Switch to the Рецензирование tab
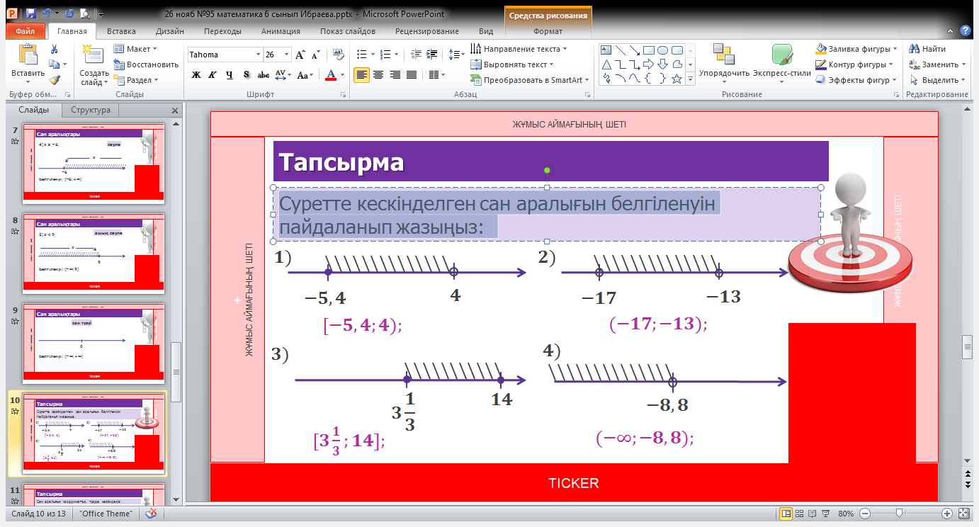Screen dimensions: 979x527 click(427, 31)
